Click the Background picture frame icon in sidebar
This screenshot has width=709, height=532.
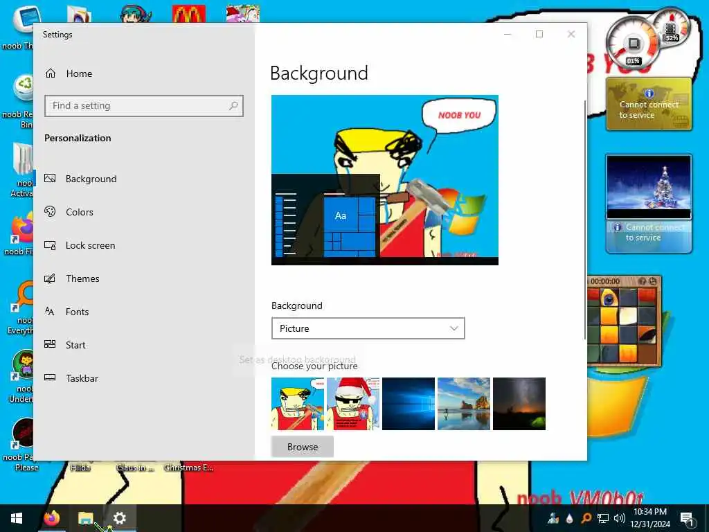pyautogui.click(x=50, y=178)
